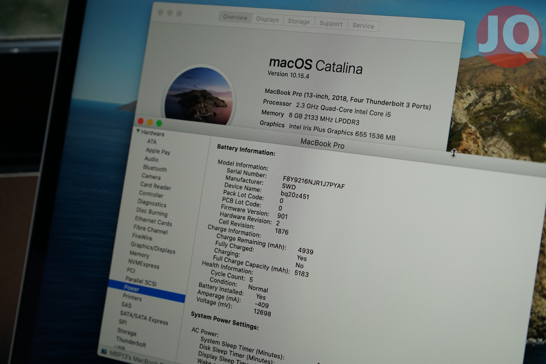546x364 pixels.
Task: Select Apple Pay in the sidebar
Action: tap(158, 151)
